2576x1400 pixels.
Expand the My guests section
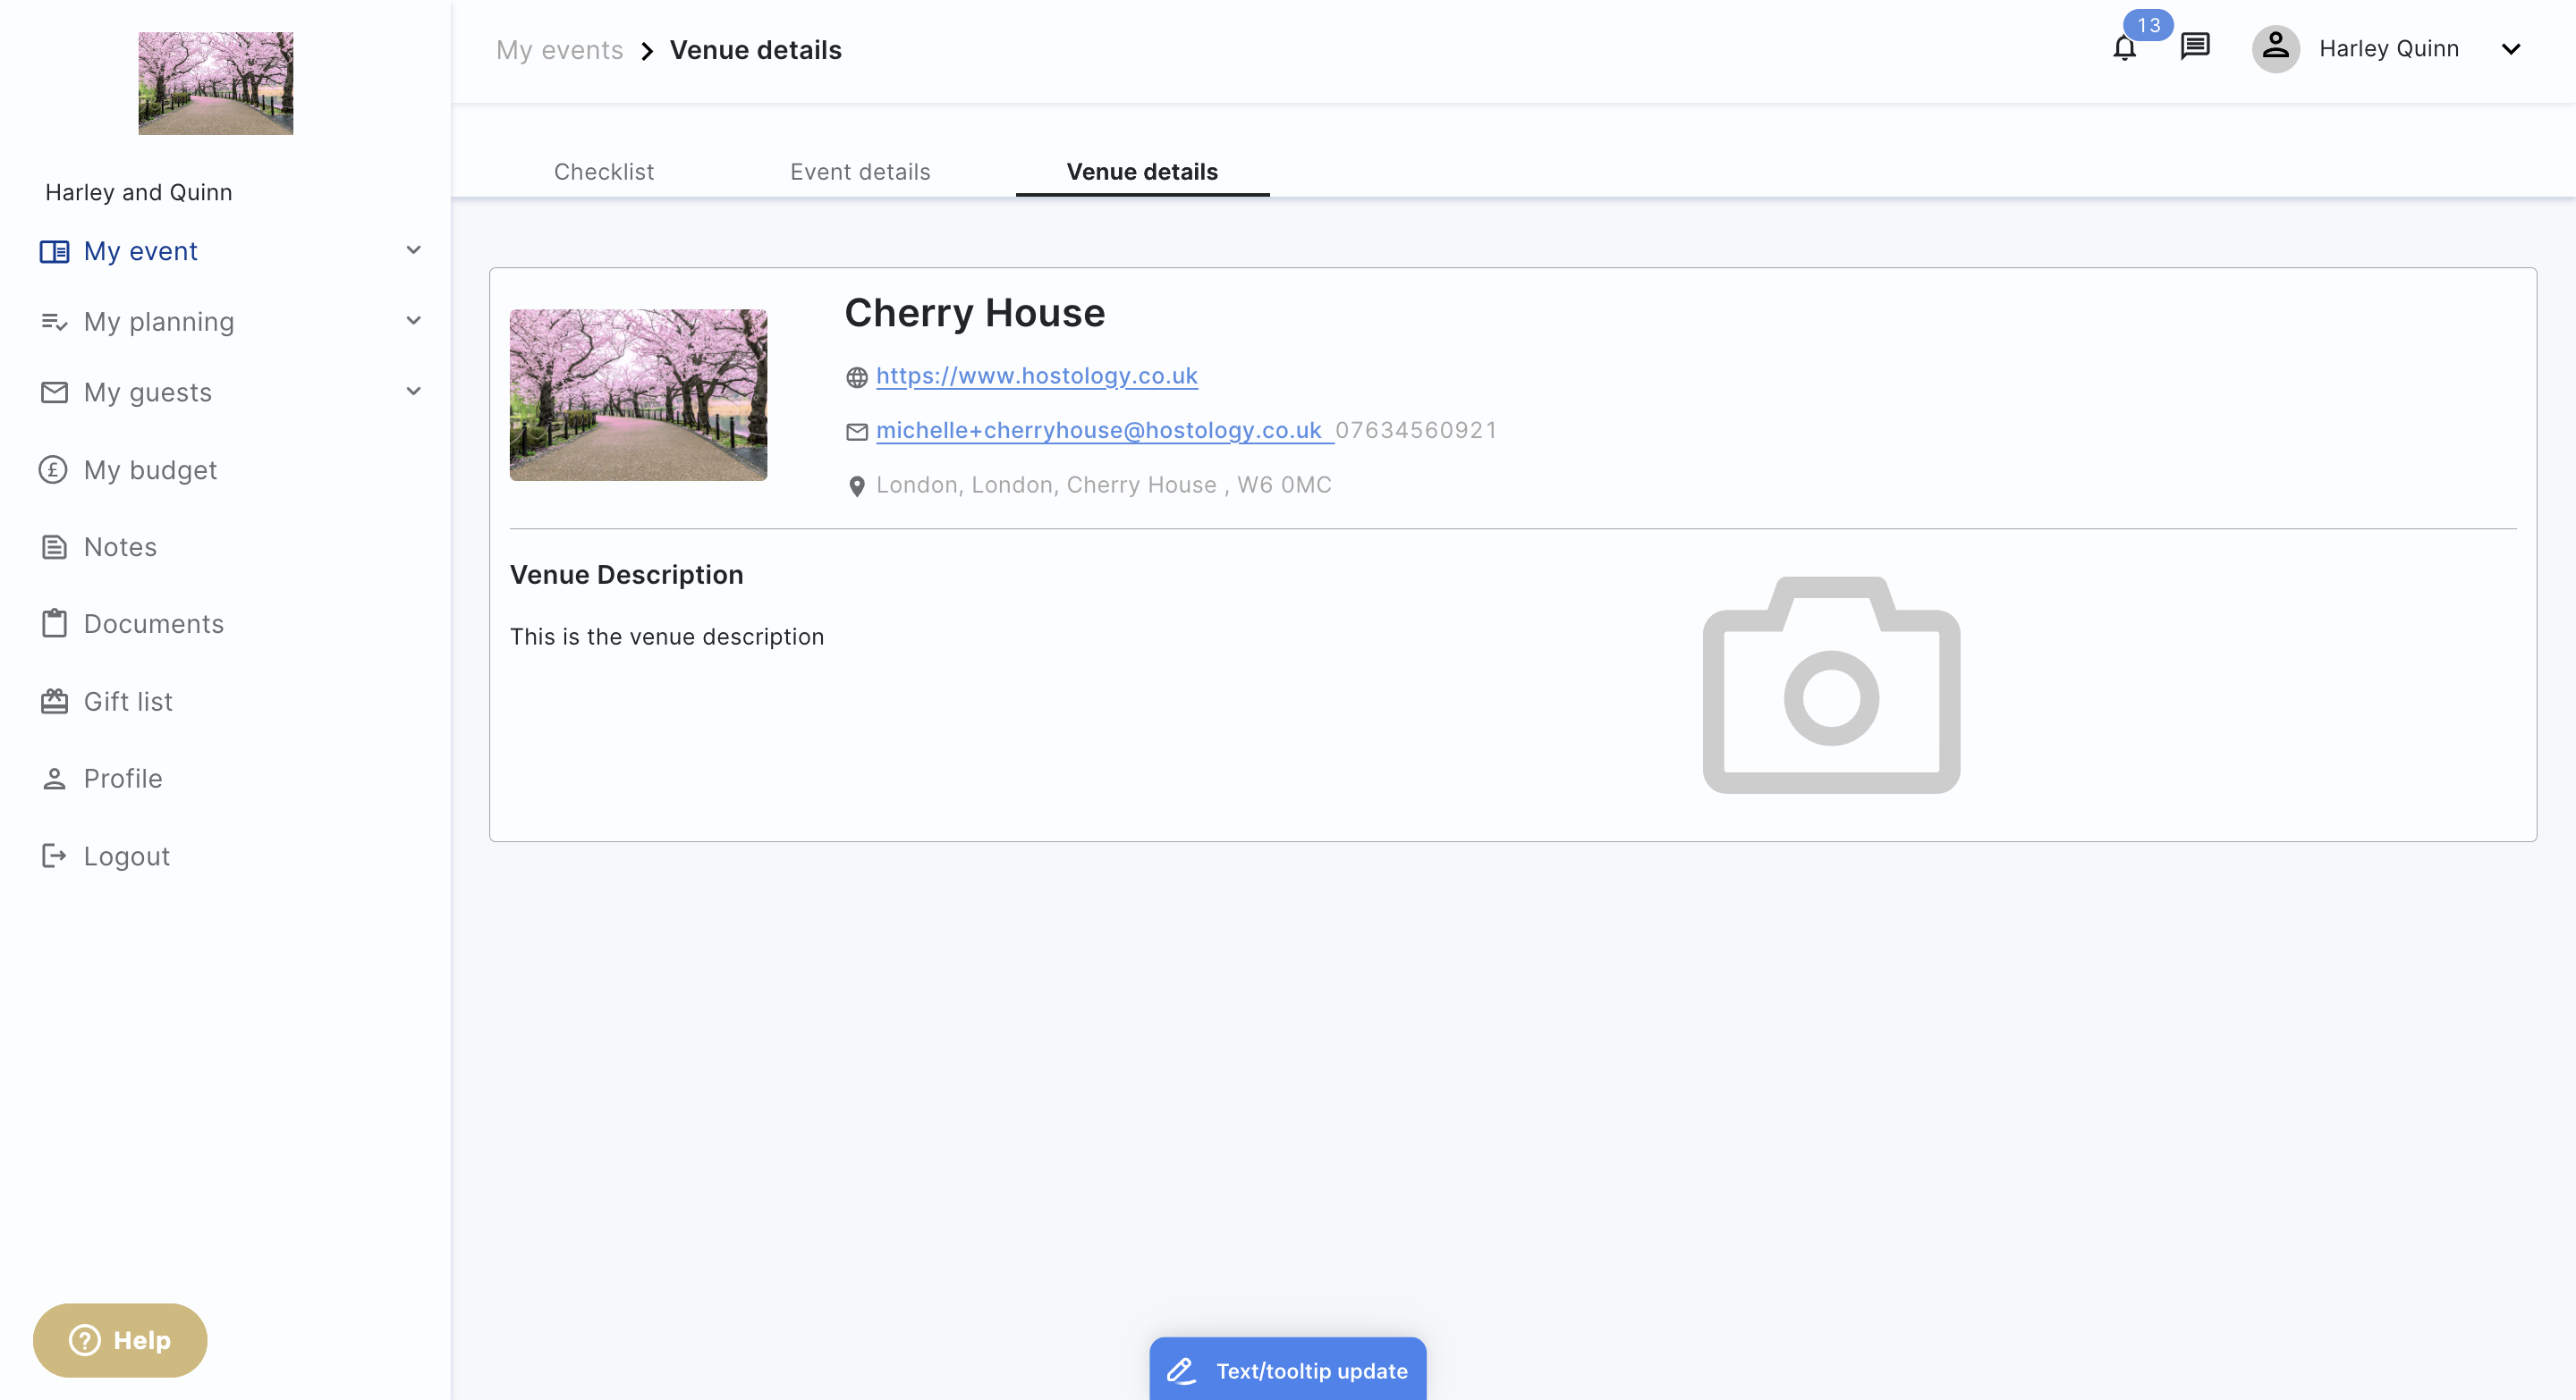pos(413,392)
